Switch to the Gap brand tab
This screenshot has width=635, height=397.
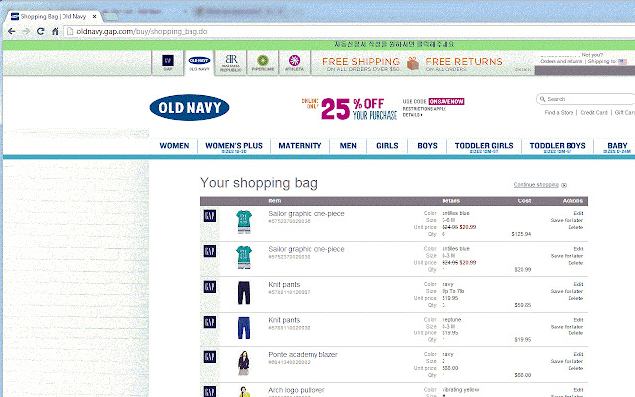point(168,63)
